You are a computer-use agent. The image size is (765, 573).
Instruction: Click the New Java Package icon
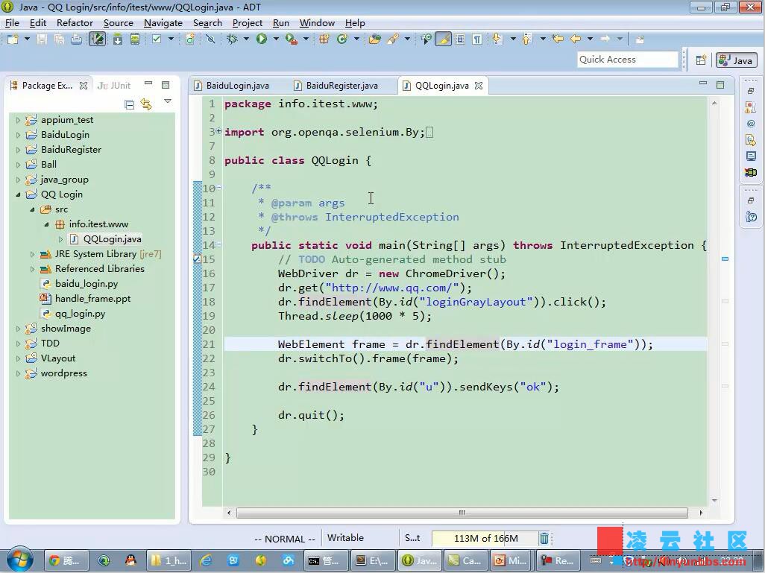click(x=324, y=39)
